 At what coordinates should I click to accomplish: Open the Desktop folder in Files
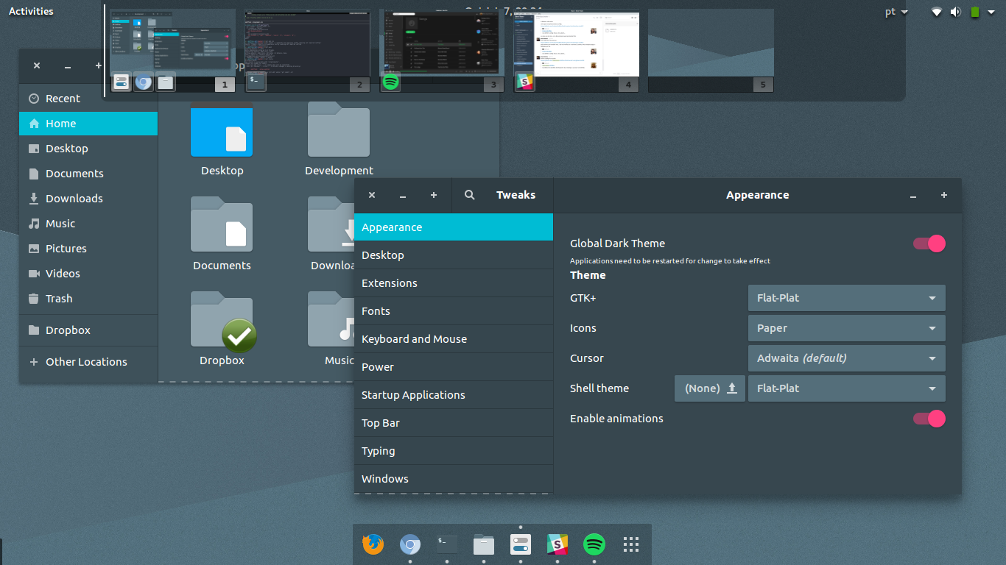pyautogui.click(x=222, y=132)
